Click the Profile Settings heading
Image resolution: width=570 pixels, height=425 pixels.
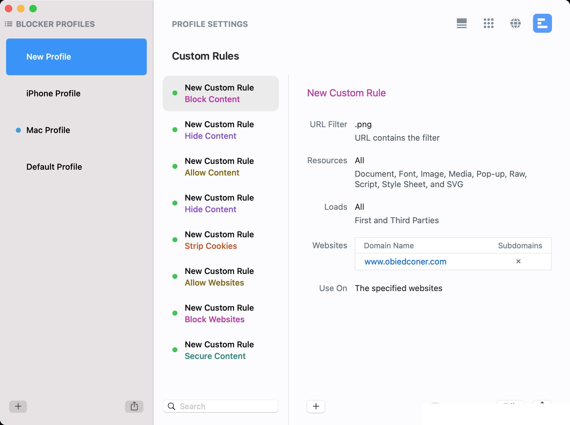pos(210,24)
